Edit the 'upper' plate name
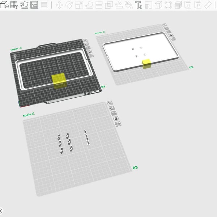This screenshot has height=217, width=217. tap(21, 48)
